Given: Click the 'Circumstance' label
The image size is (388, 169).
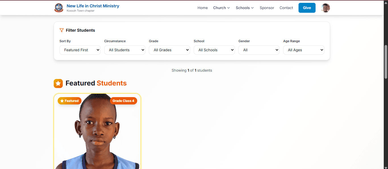Looking at the screenshot, I should pos(115,41).
